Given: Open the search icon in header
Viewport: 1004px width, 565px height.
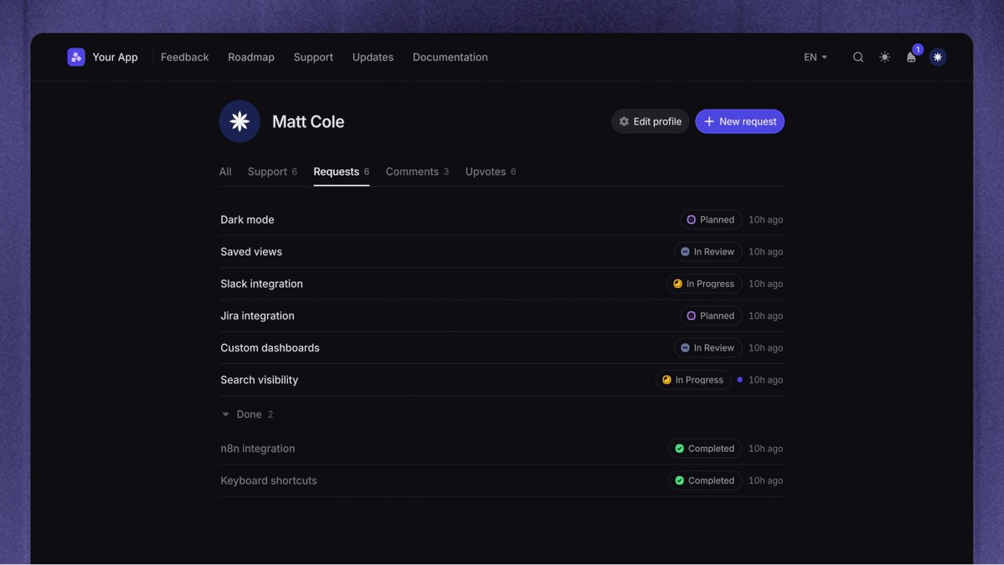Looking at the screenshot, I should click(858, 57).
